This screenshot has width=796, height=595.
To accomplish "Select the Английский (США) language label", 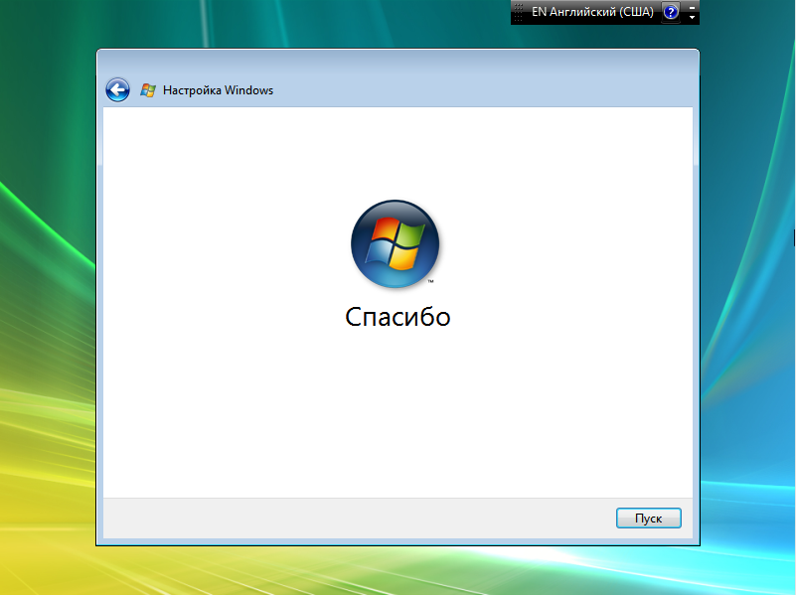I will pos(601,12).
